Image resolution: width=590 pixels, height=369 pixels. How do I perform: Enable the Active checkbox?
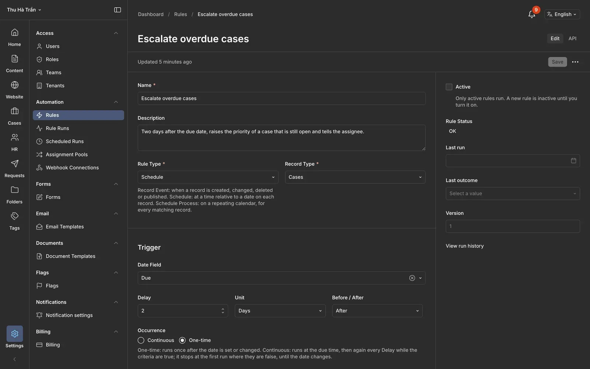pyautogui.click(x=449, y=87)
